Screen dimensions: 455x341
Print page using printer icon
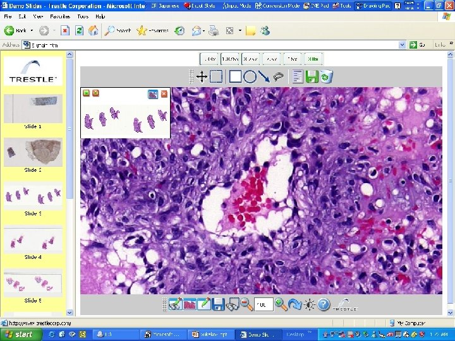click(214, 30)
